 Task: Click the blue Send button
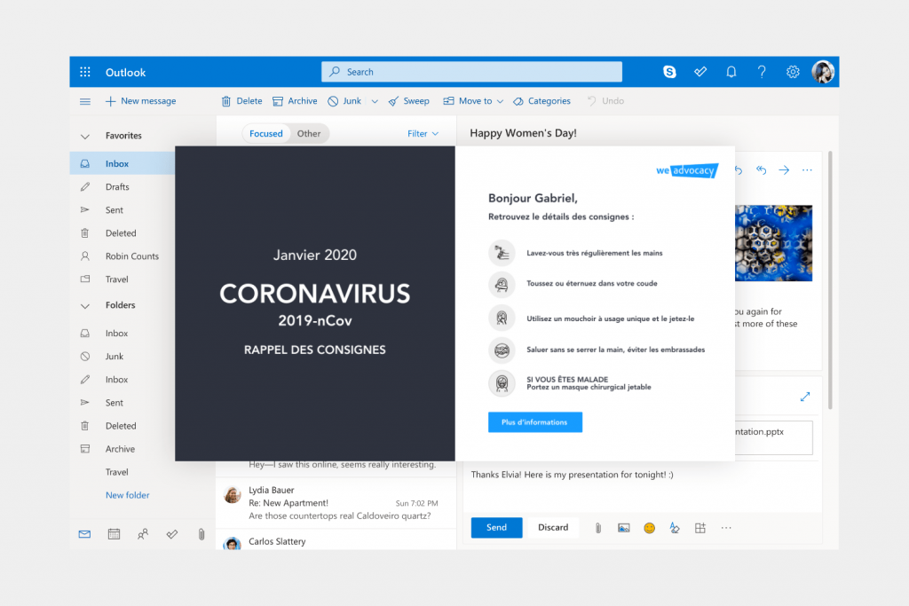point(496,527)
